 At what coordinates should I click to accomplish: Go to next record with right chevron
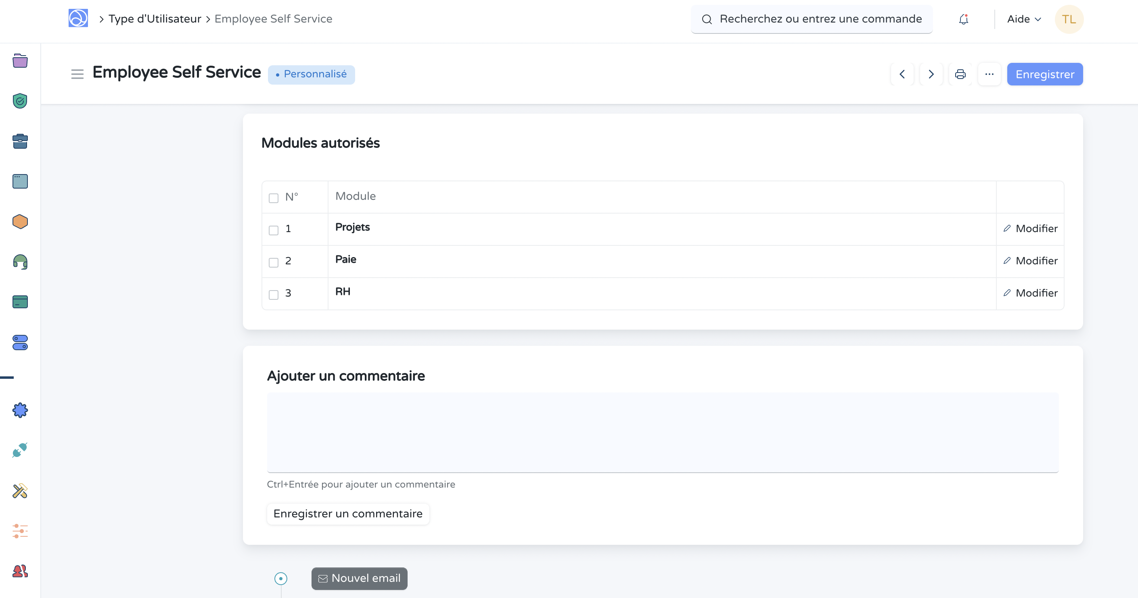click(x=931, y=74)
